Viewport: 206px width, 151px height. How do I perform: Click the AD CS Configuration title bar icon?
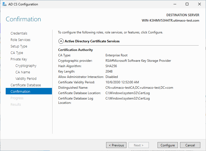[5, 4]
